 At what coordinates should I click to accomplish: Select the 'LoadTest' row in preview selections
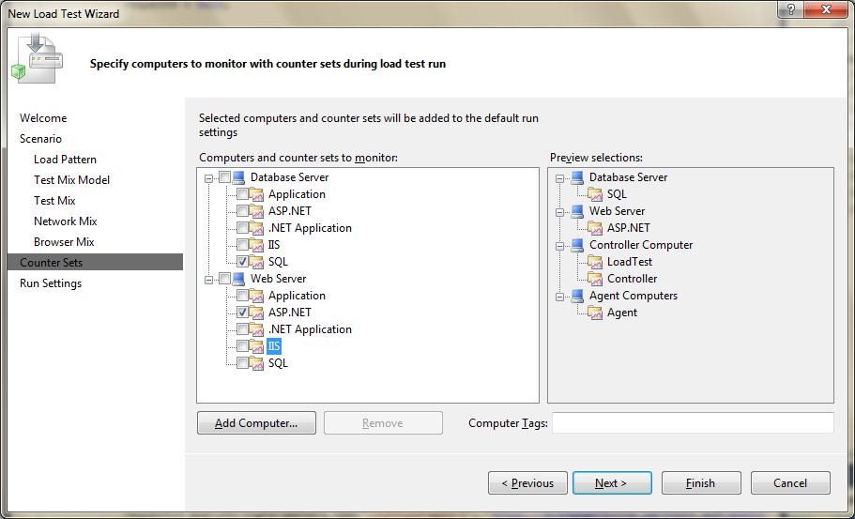(x=630, y=262)
